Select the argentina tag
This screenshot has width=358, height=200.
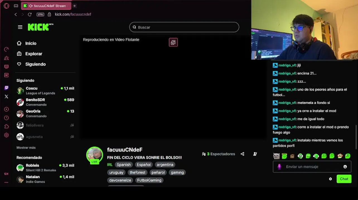pyautogui.click(x=165, y=165)
